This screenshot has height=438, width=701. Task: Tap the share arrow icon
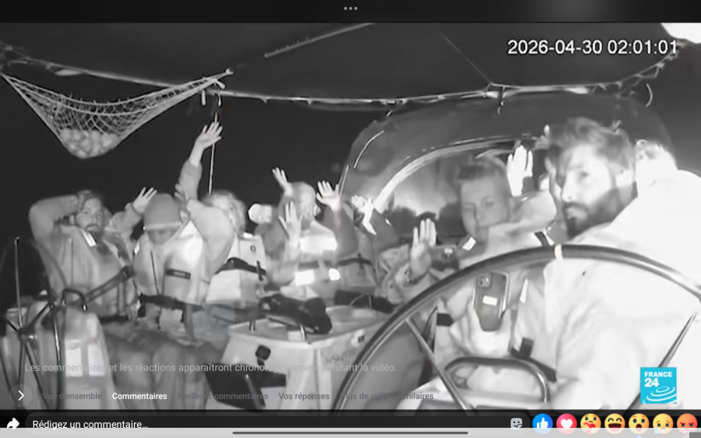12,423
